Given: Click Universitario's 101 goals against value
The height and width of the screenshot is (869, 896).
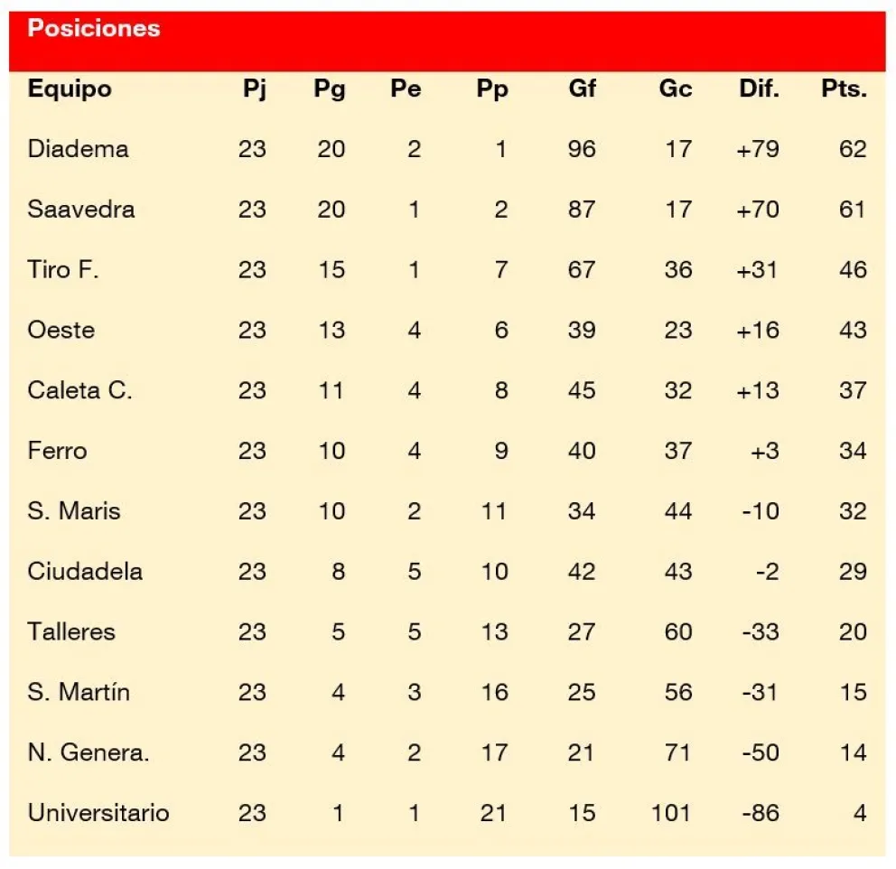Looking at the screenshot, I should pyautogui.click(x=671, y=812).
